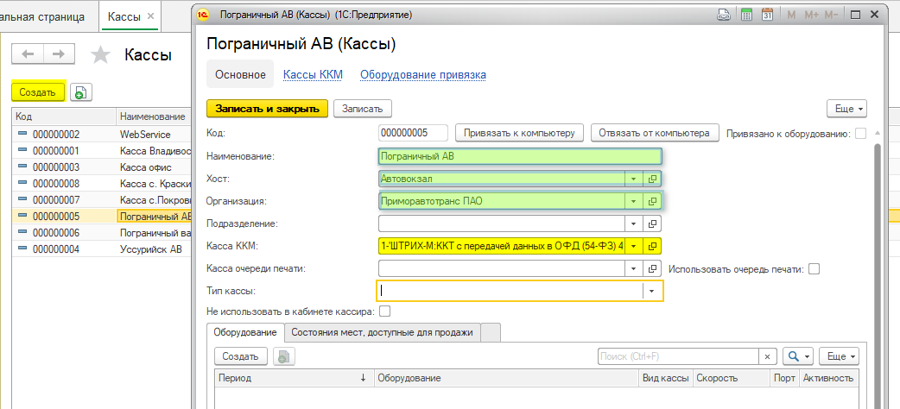Viewport: 900px width, 409px height.
Task: Click Записать и закрыть button
Action: [267, 109]
